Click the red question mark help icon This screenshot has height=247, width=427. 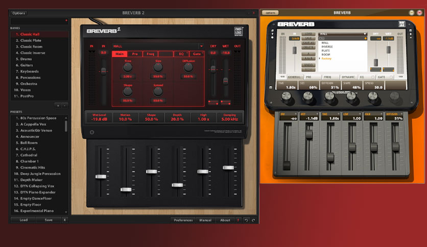pyautogui.click(x=238, y=220)
